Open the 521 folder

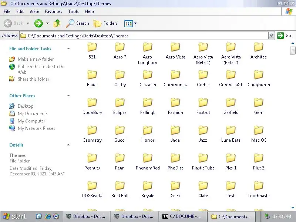click(92, 51)
